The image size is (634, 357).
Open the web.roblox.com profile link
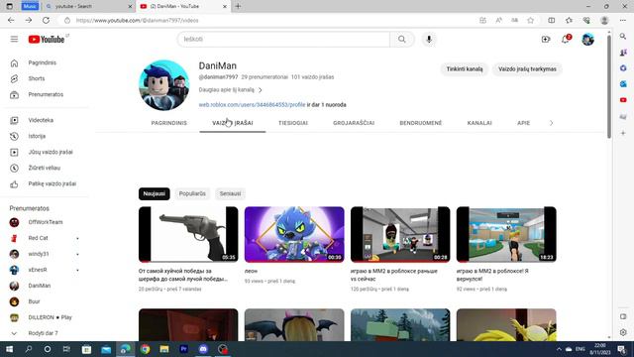point(252,105)
